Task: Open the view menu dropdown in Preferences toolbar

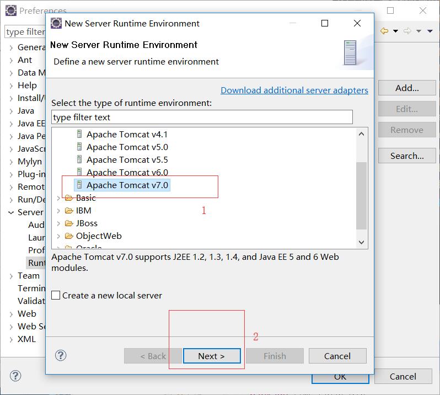Action: pyautogui.click(x=430, y=31)
